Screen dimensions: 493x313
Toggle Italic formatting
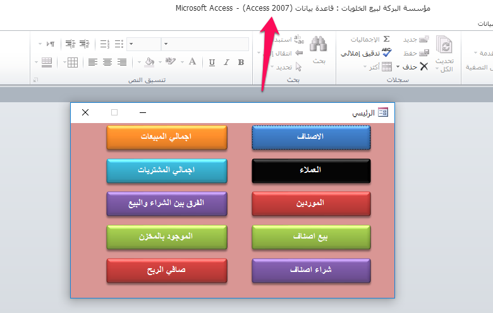click(226, 62)
